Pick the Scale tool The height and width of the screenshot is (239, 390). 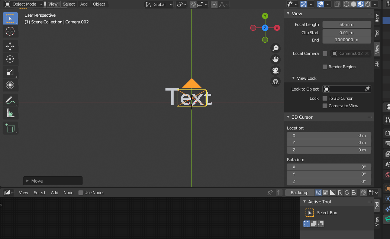pyautogui.click(x=10, y=72)
